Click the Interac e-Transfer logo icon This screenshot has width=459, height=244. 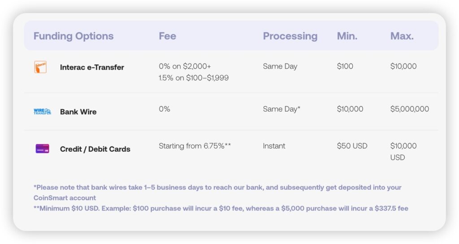(x=40, y=67)
